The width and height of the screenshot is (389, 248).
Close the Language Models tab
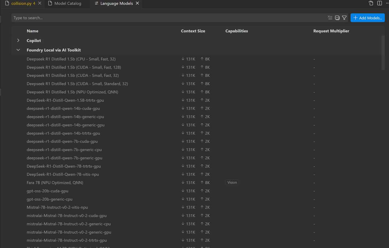(137, 3)
